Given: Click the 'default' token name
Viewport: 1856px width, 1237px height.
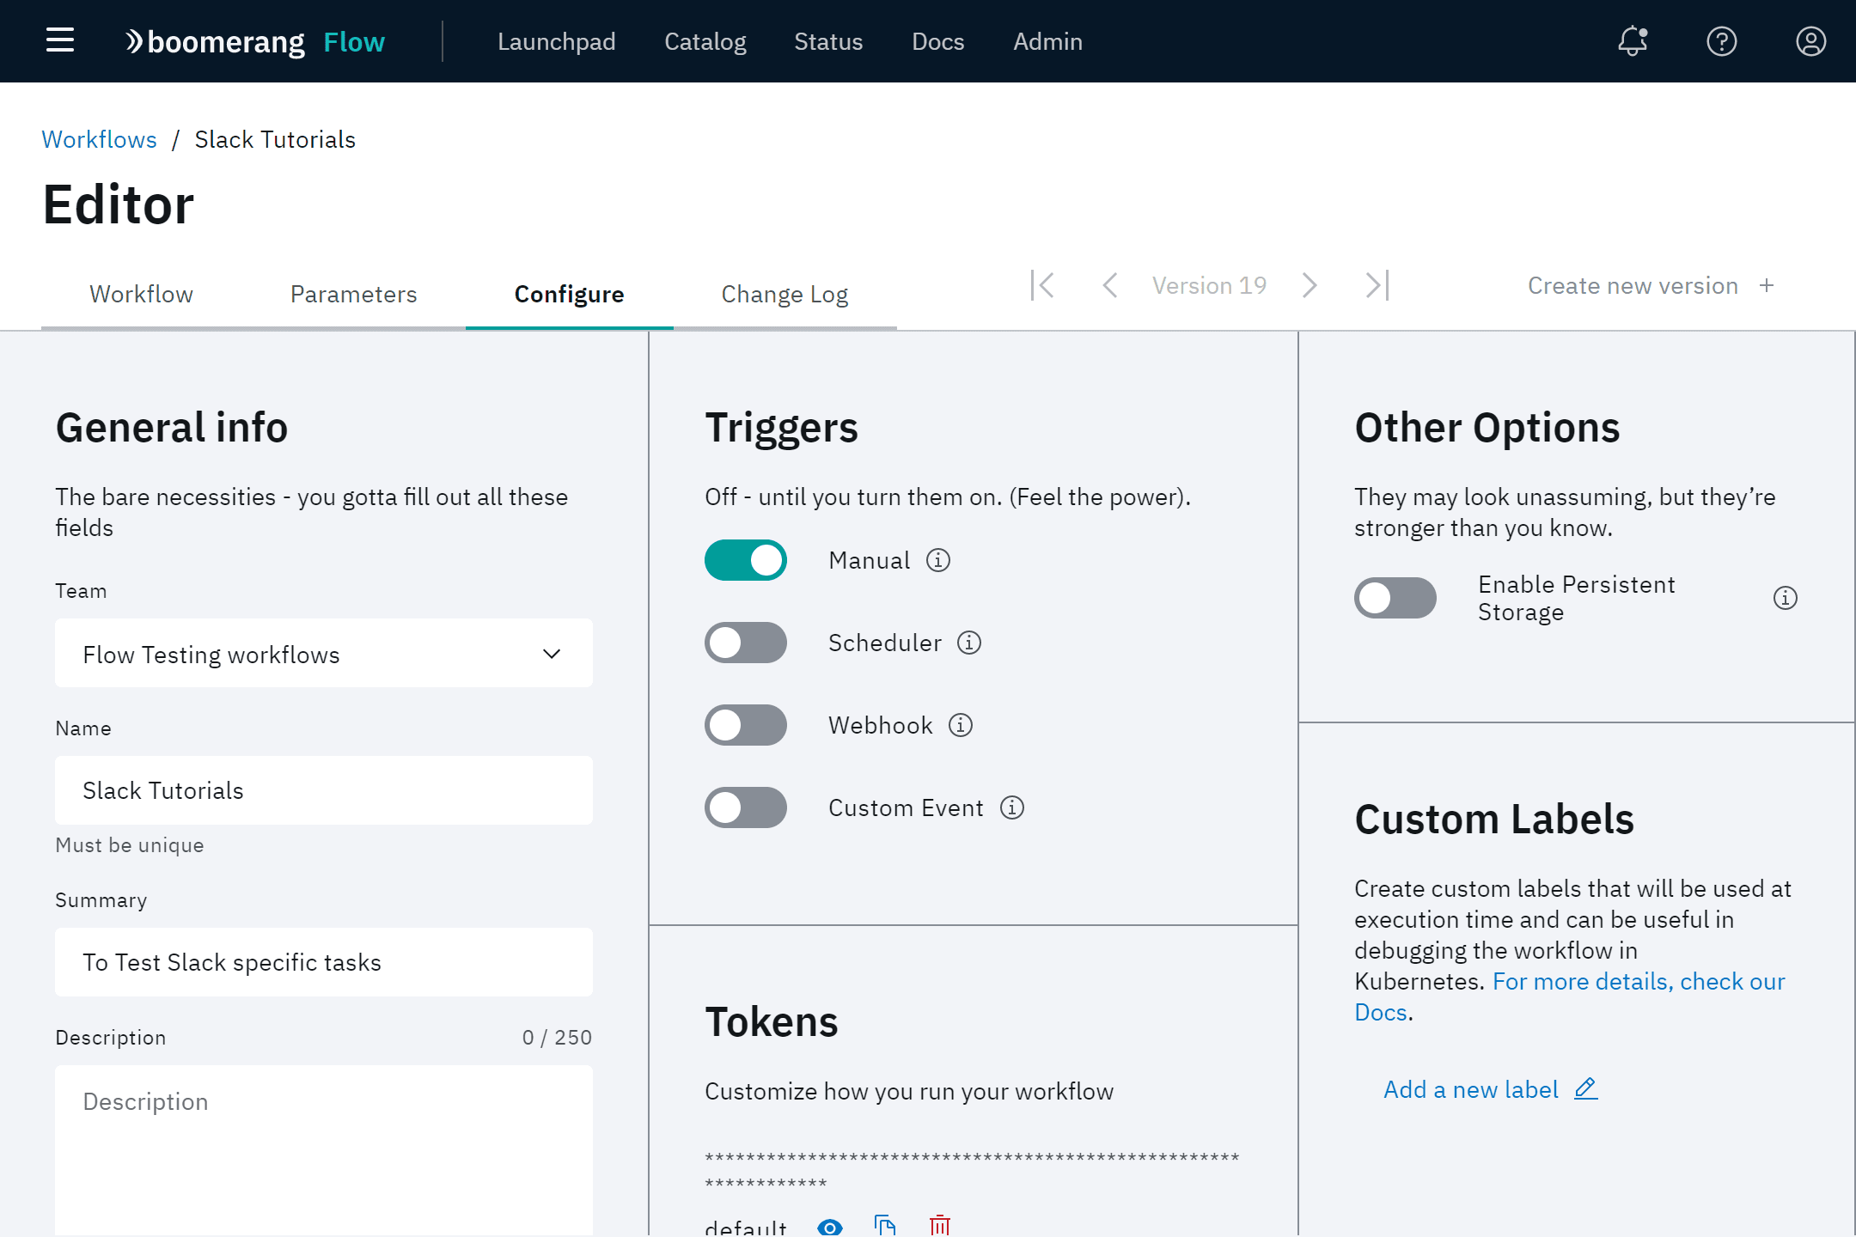Looking at the screenshot, I should pos(746,1228).
